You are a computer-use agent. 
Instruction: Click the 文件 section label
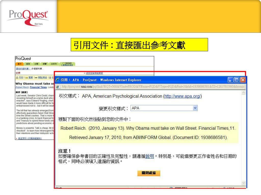click(x=18, y=73)
